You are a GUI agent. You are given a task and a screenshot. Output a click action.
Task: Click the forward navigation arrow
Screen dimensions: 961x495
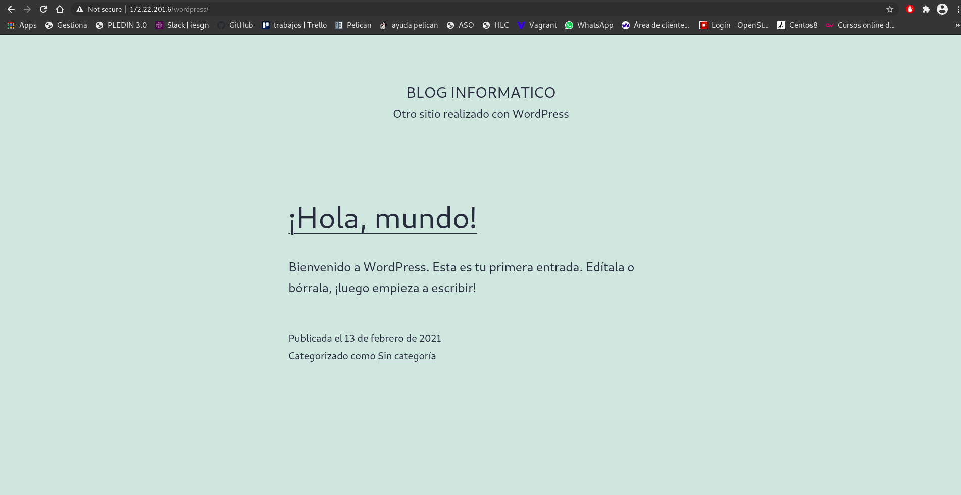(27, 9)
